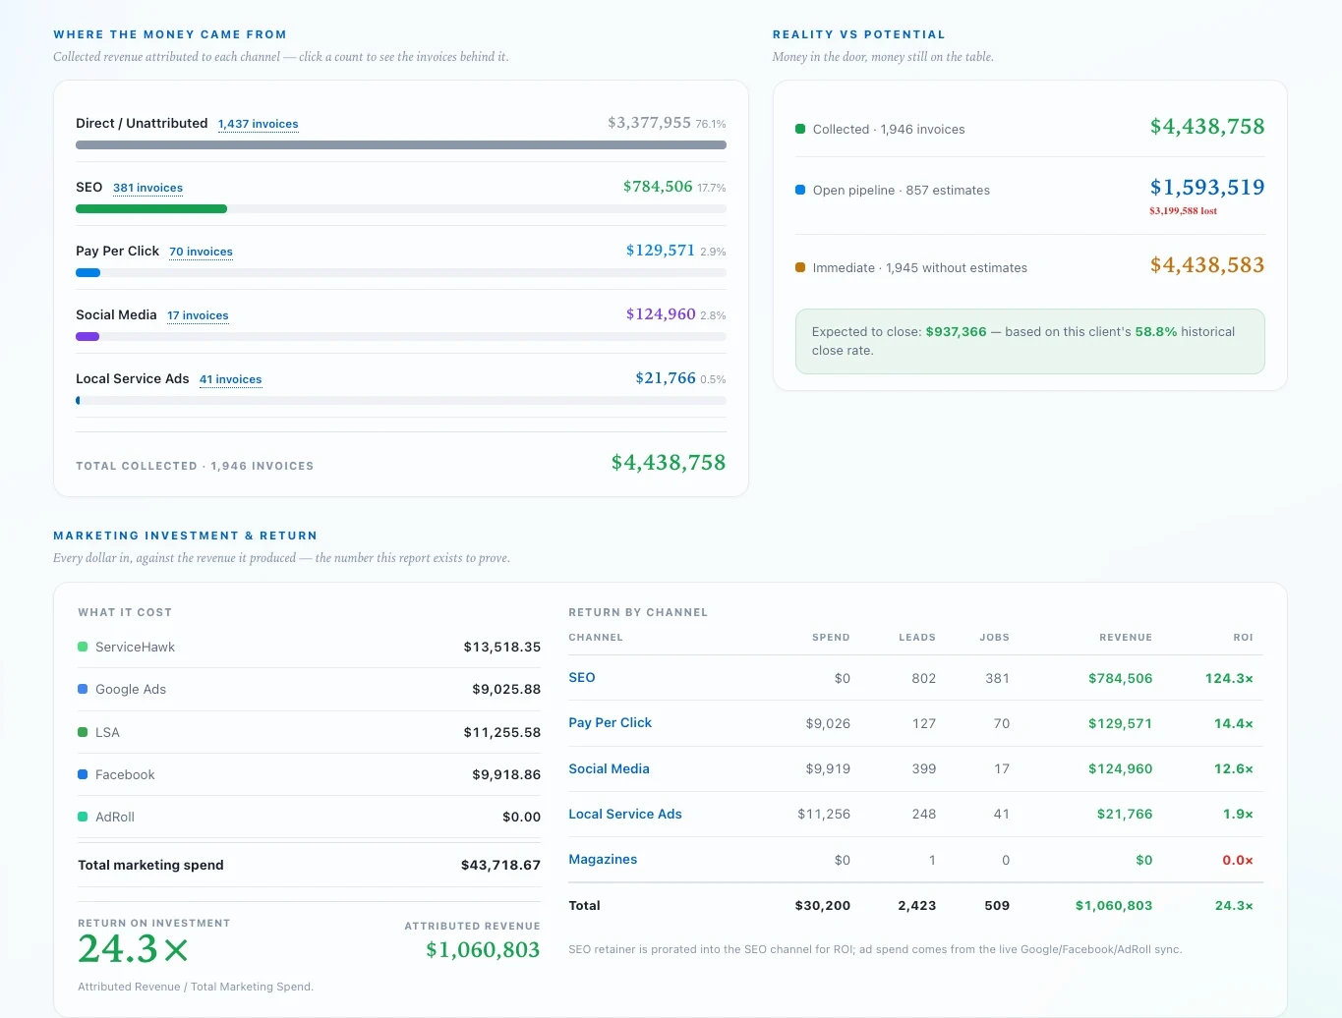Click the Local Service Ads spend $11,256
The image size is (1342, 1018).
(x=824, y=814)
